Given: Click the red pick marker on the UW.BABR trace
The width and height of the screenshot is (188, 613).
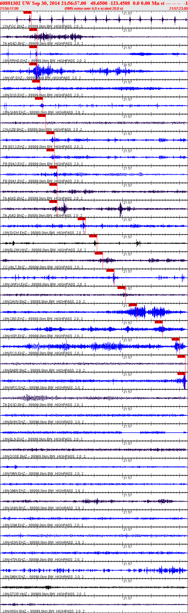Looking at the screenshot, I should click(181, 356).
